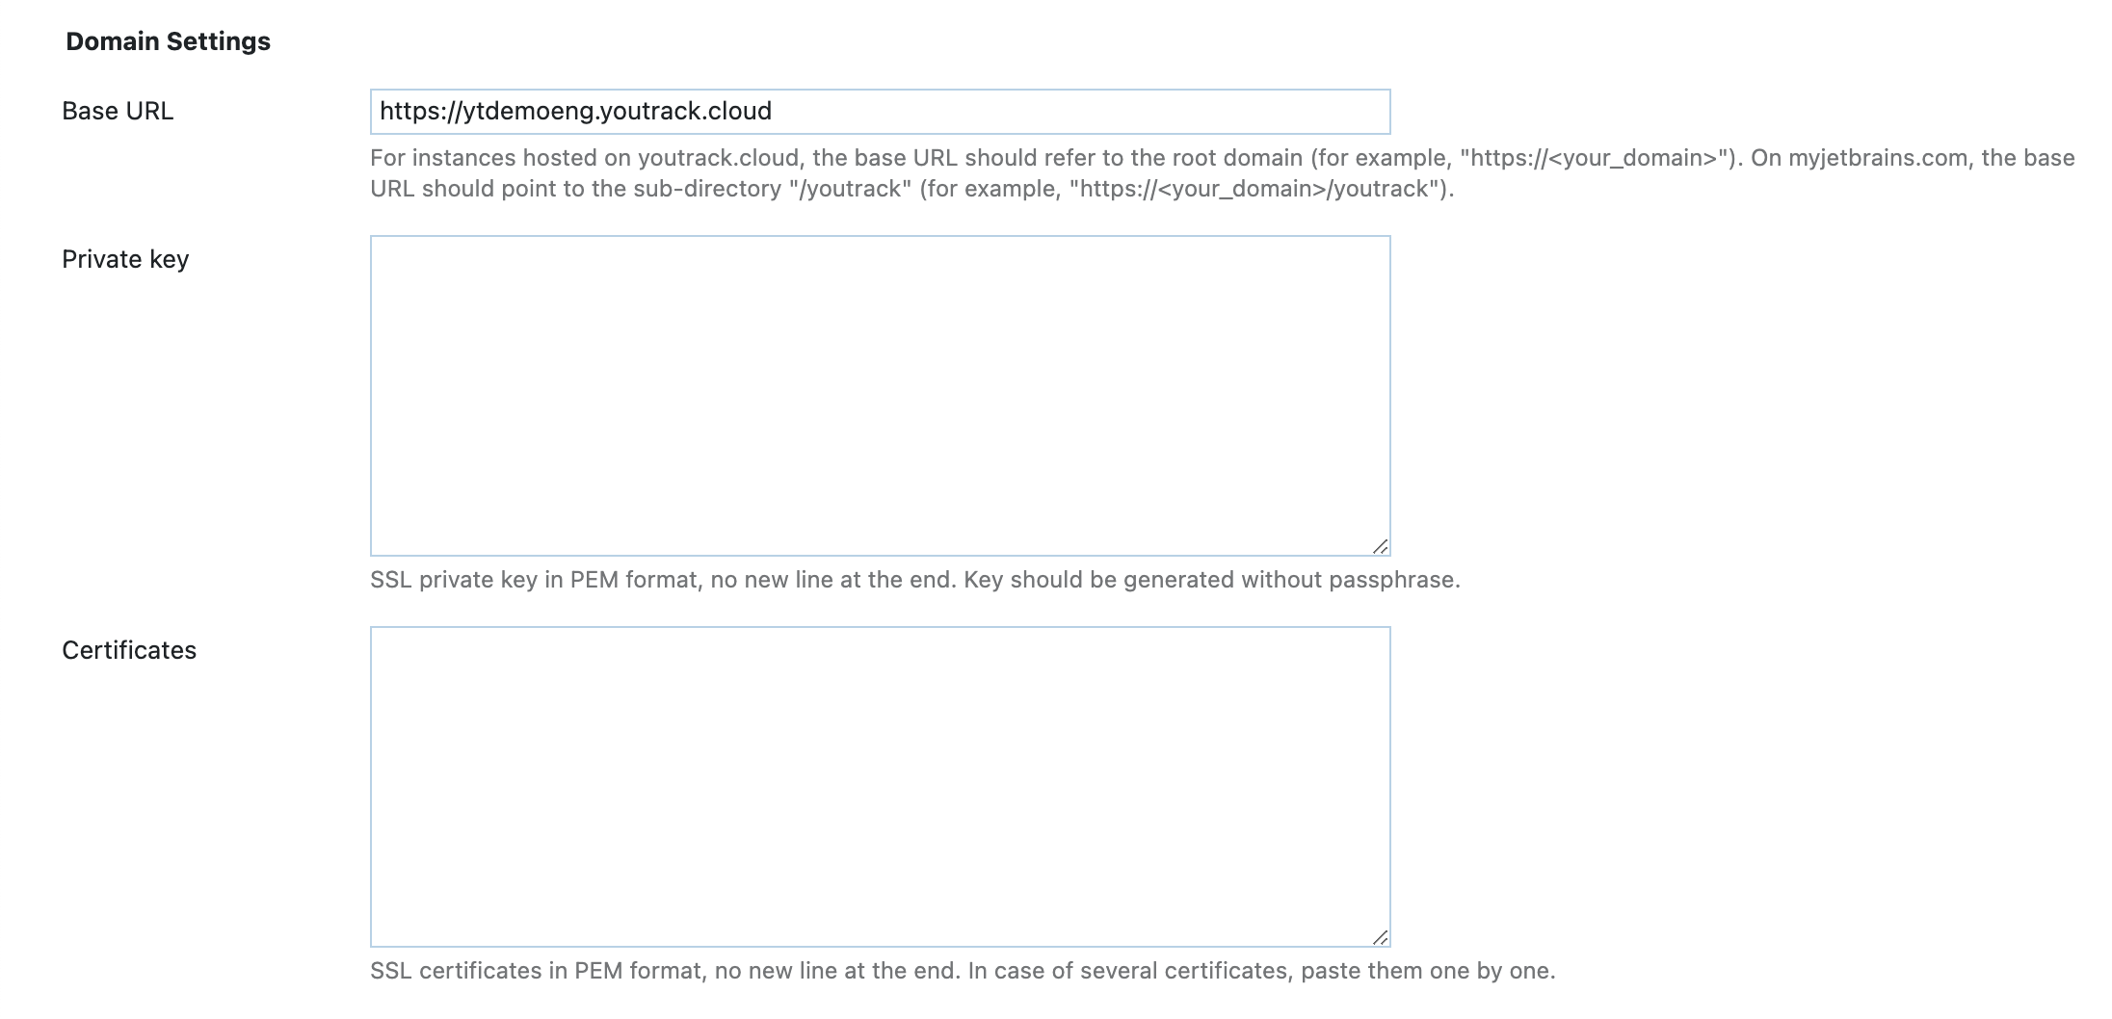This screenshot has width=2112, height=1019.
Task: Focus the Private key text area
Action: point(880,395)
